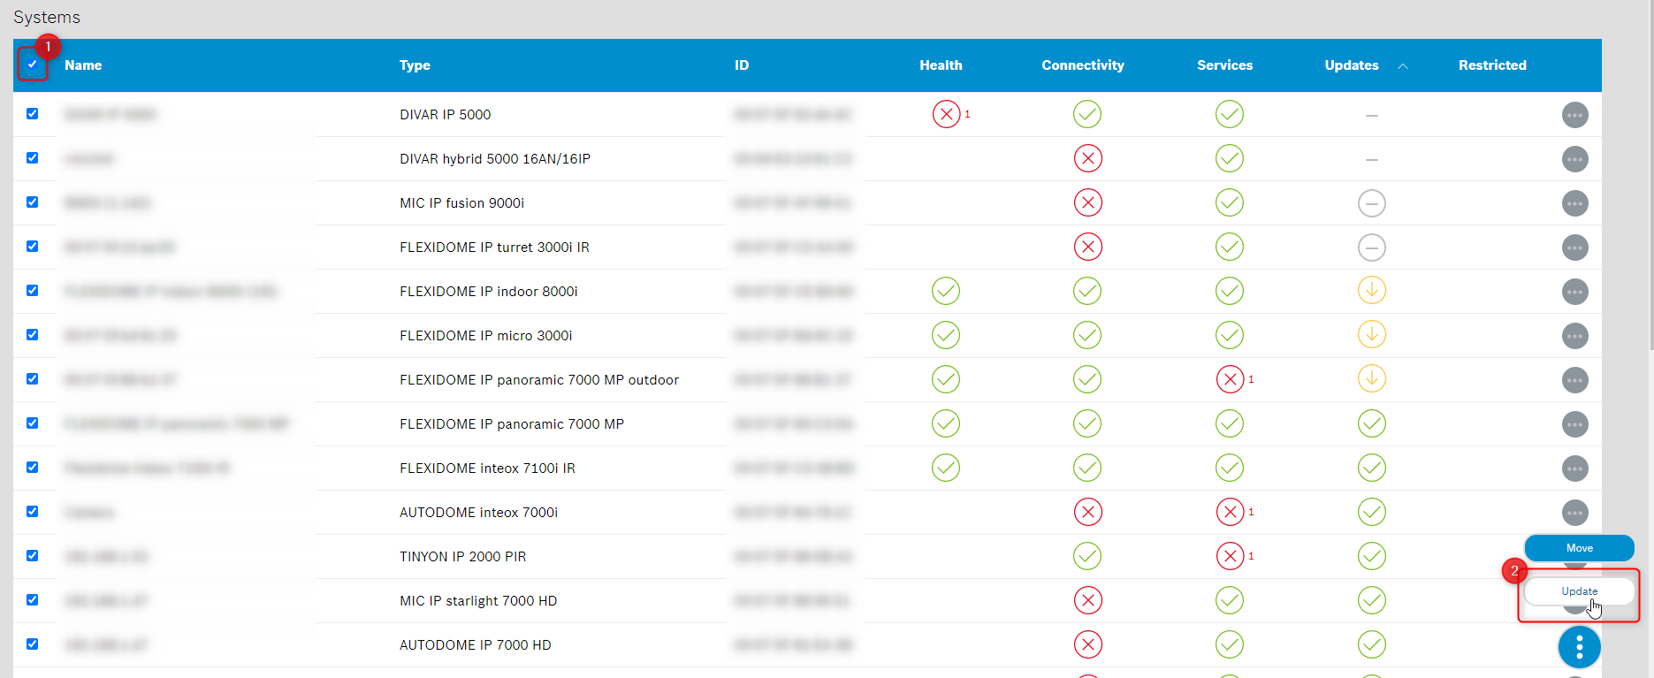Click the vertical scrollbar on the right edge

[1650, 177]
